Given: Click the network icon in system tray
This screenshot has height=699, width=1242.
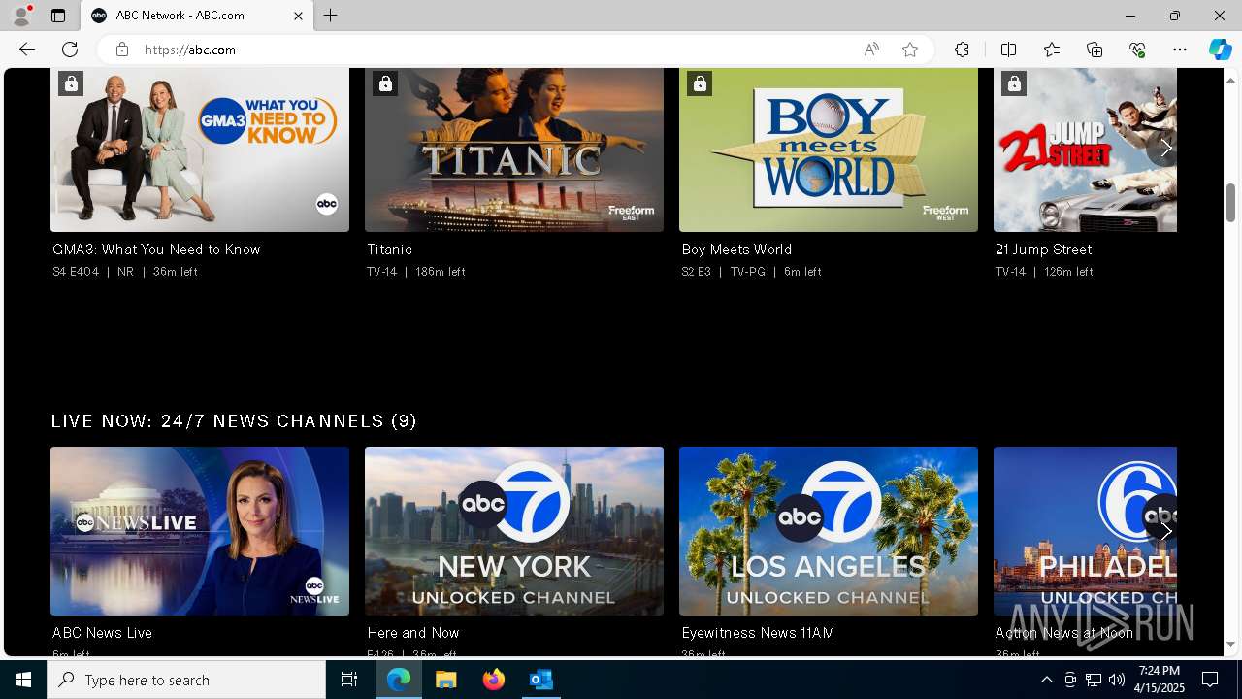Looking at the screenshot, I should (x=1093, y=680).
